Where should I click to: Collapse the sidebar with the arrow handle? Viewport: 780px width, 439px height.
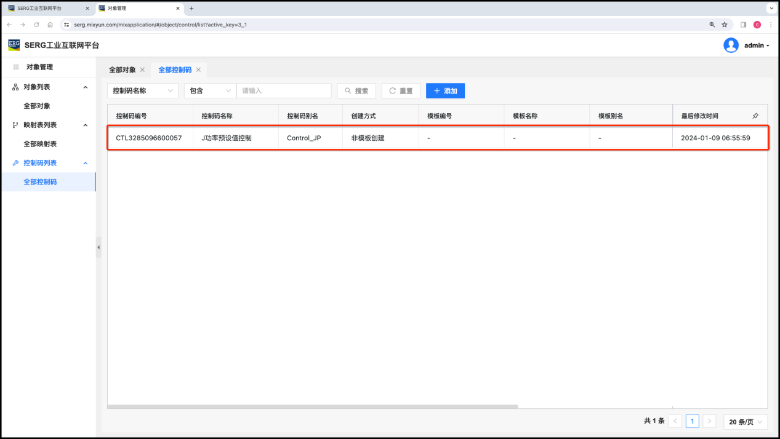point(99,247)
